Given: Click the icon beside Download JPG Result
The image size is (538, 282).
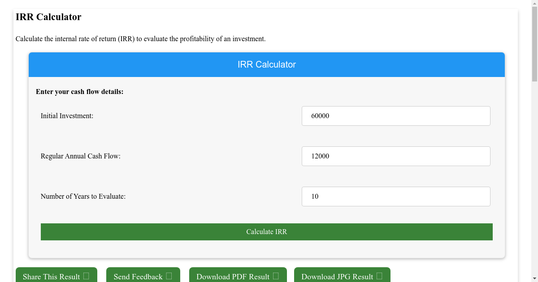Looking at the screenshot, I should (x=379, y=276).
